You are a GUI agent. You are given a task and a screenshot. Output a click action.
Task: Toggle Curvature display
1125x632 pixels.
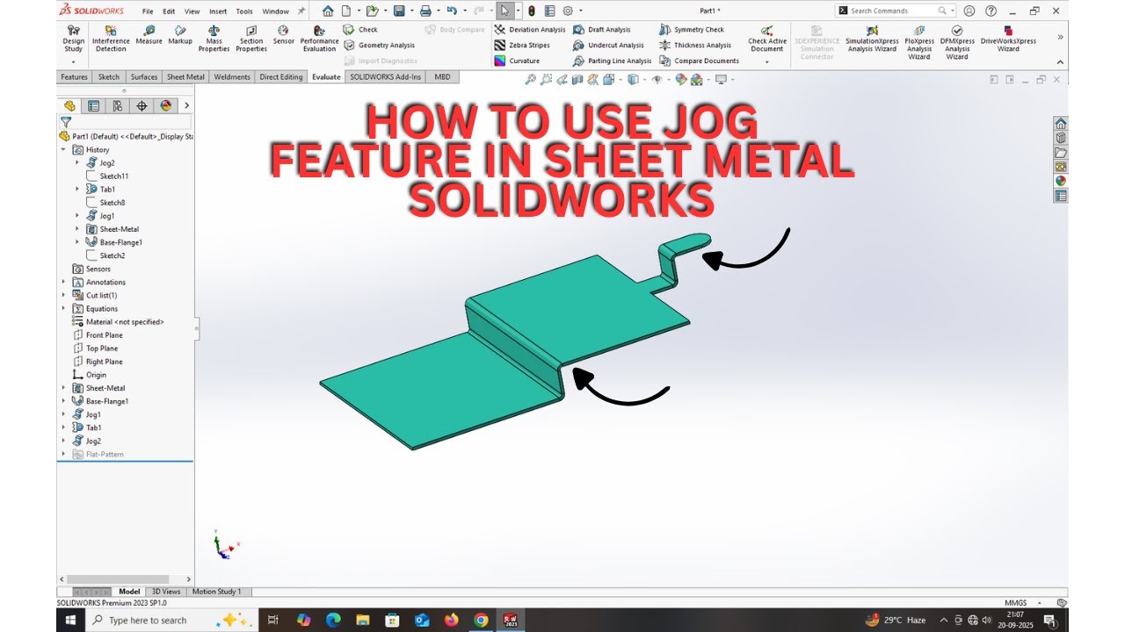(518, 61)
